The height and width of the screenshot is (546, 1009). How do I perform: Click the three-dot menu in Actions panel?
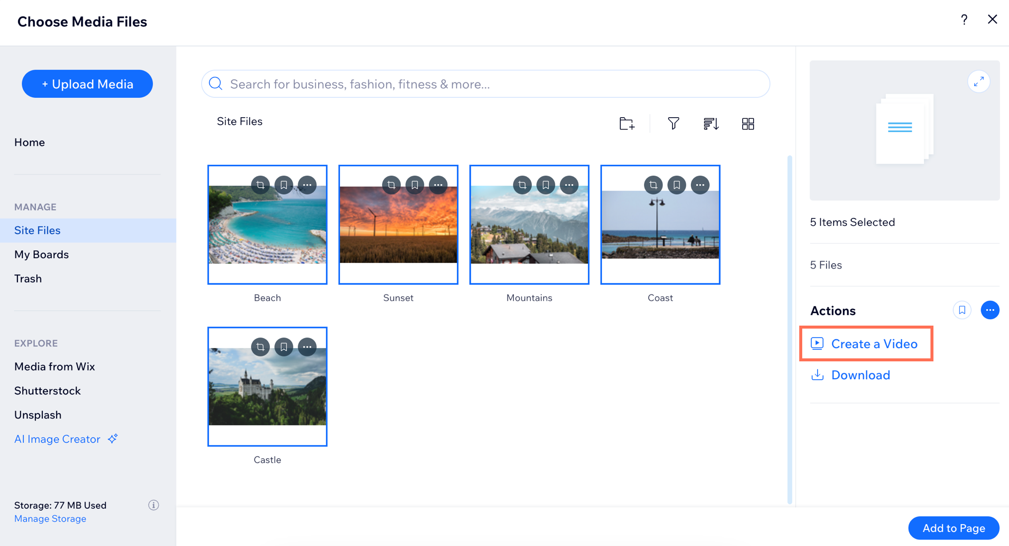tap(990, 309)
